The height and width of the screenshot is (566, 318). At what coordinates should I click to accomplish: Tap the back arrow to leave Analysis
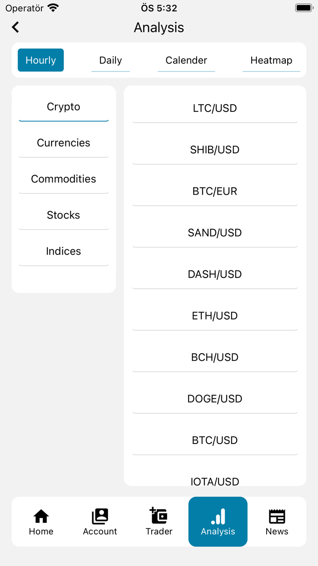(x=15, y=27)
